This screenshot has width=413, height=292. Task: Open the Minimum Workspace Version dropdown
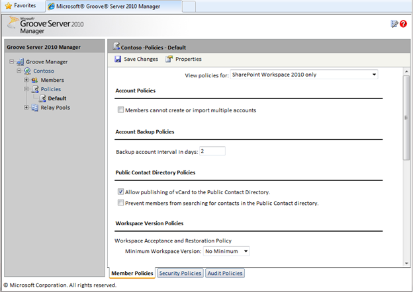click(x=226, y=251)
